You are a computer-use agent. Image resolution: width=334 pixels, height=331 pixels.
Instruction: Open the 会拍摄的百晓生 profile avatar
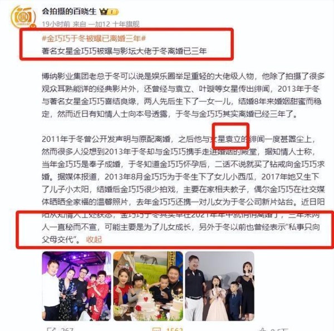pyautogui.click(x=23, y=16)
